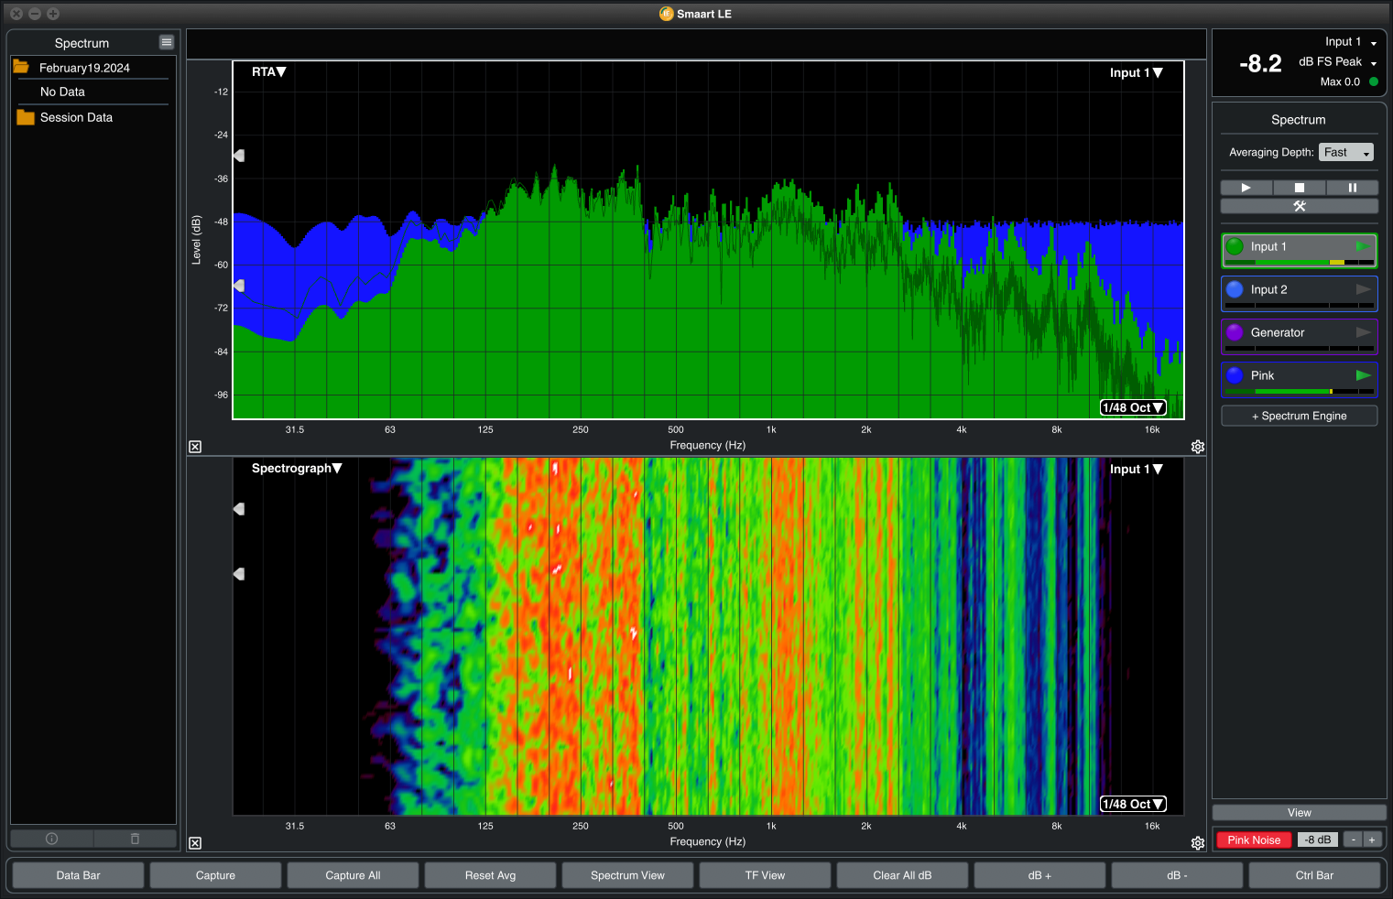The height and width of the screenshot is (899, 1393).
Task: Decrease generator level with minus button
Action: (1353, 839)
